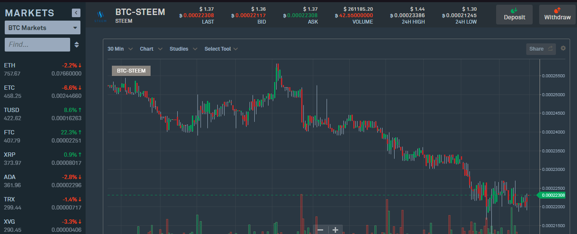Collapse the Markets sidebar with arrow button
Screen dimensions: 577x234
[76, 13]
